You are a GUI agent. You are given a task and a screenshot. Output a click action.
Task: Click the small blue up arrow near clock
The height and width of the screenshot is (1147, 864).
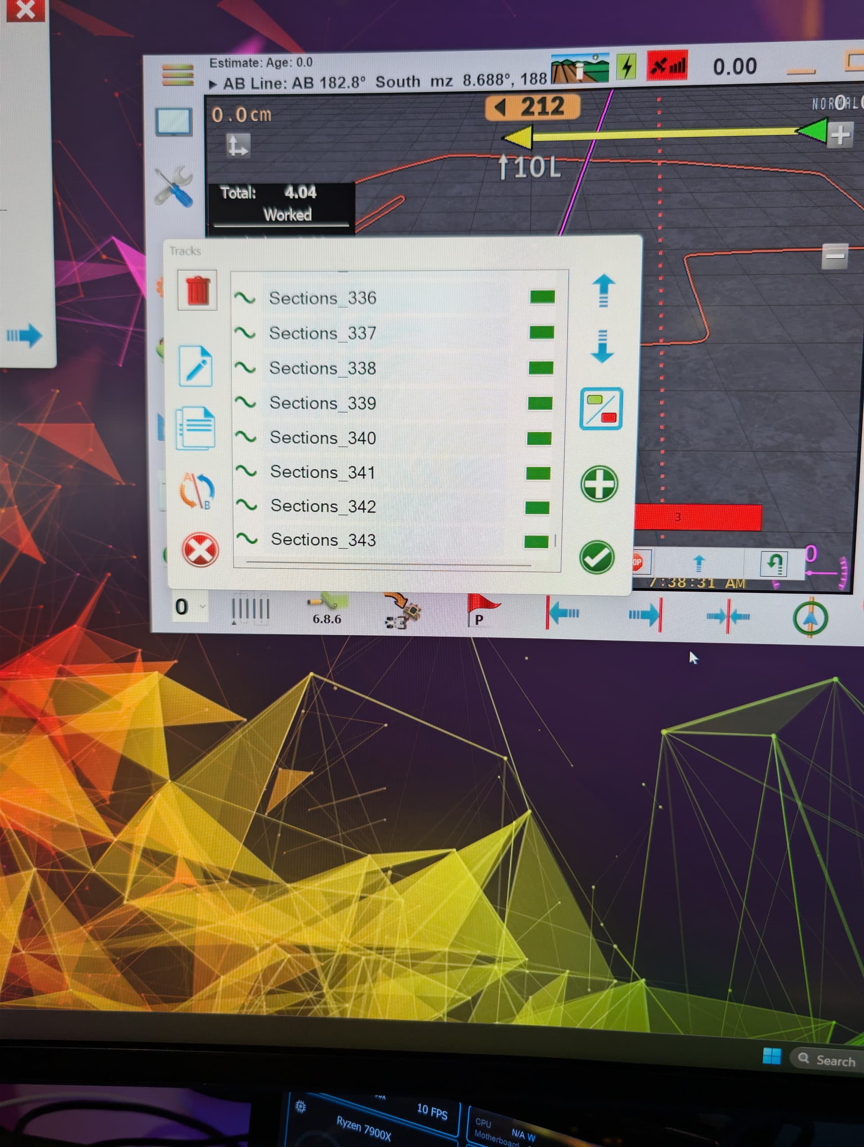click(x=699, y=563)
